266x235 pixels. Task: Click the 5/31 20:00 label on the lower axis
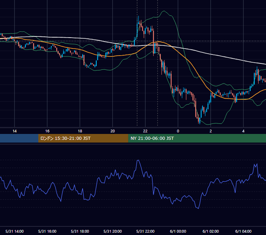click(x=113, y=231)
